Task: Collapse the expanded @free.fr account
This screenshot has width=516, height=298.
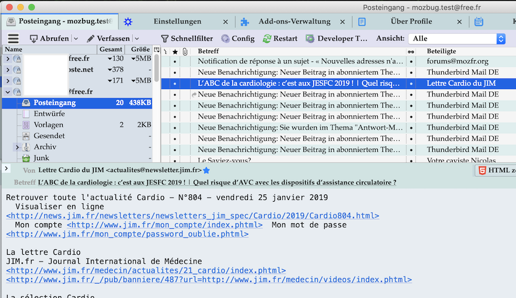Action: 8,91
